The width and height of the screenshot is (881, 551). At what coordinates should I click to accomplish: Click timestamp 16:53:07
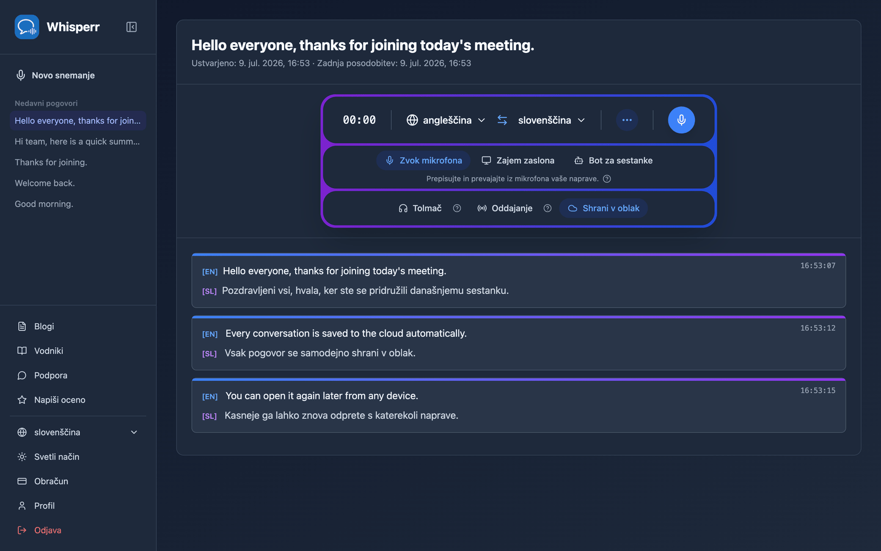click(x=818, y=266)
